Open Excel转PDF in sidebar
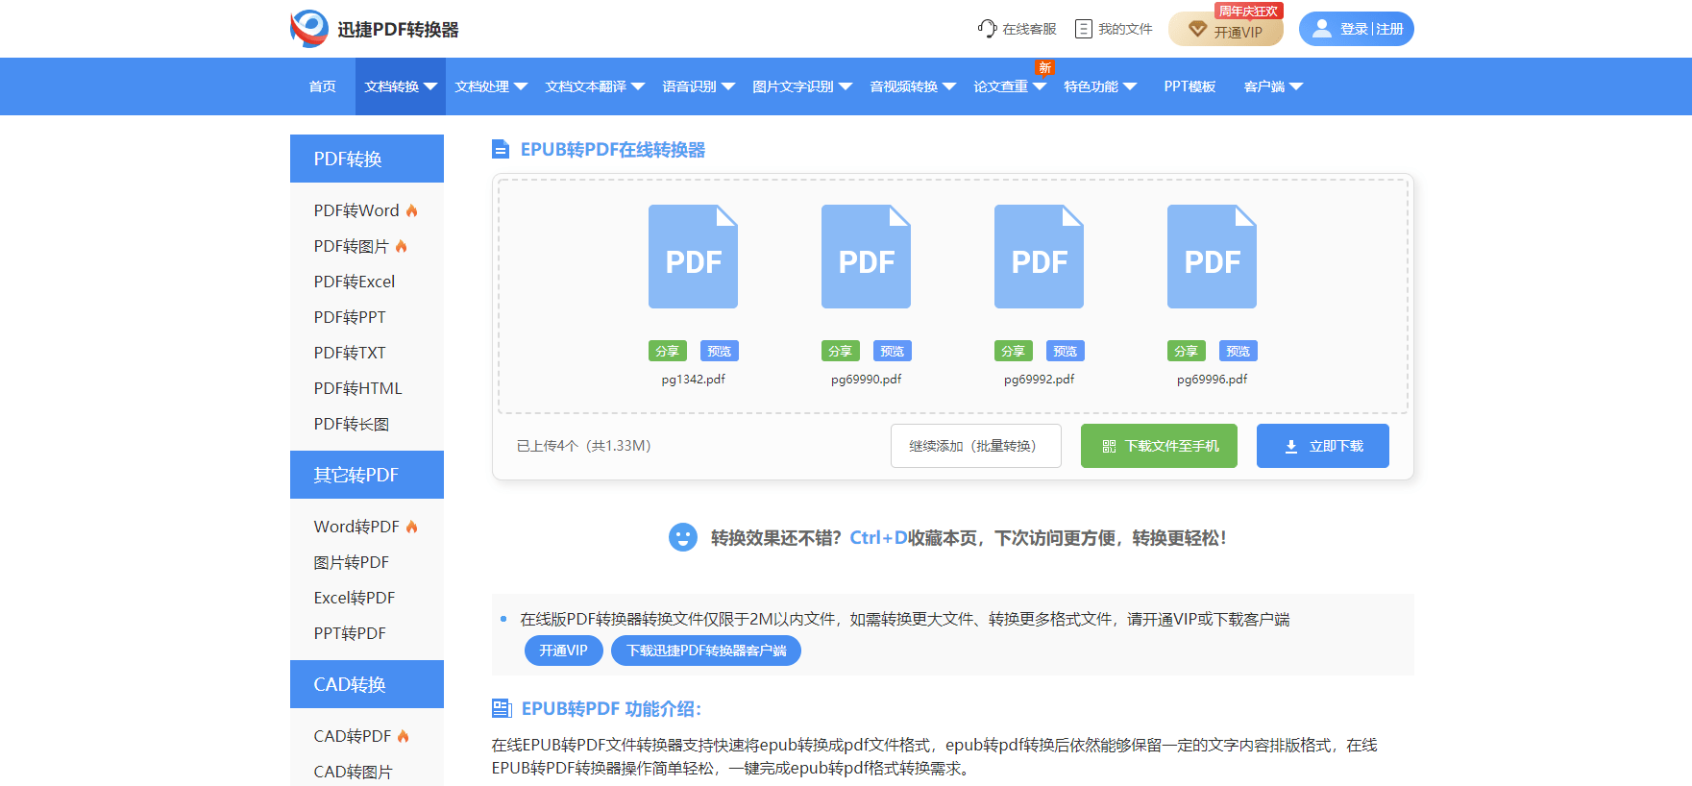1692x786 pixels. pyautogui.click(x=355, y=598)
